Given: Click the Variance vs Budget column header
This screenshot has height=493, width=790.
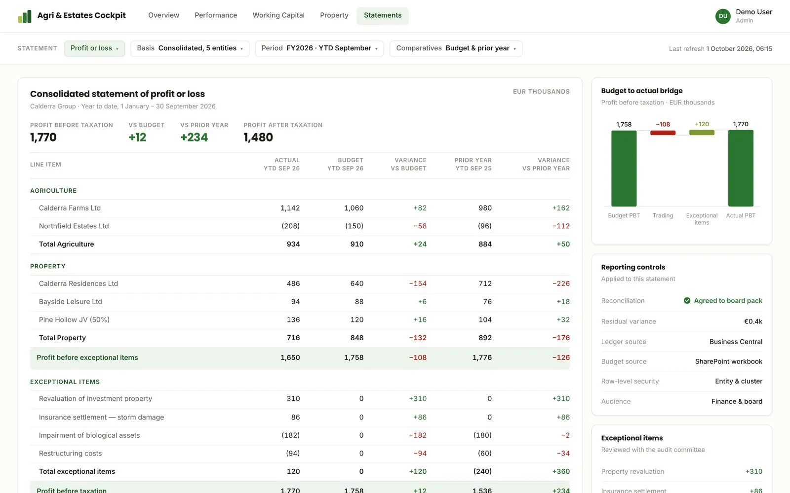Looking at the screenshot, I should coord(408,164).
